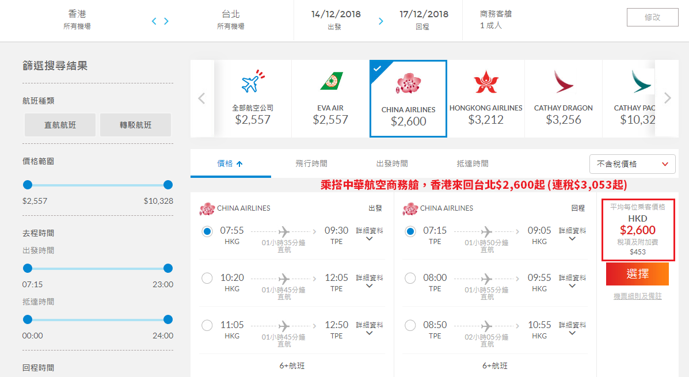Click the 出發時間 slider handle at 07:15
The width and height of the screenshot is (689, 377).
(x=28, y=268)
